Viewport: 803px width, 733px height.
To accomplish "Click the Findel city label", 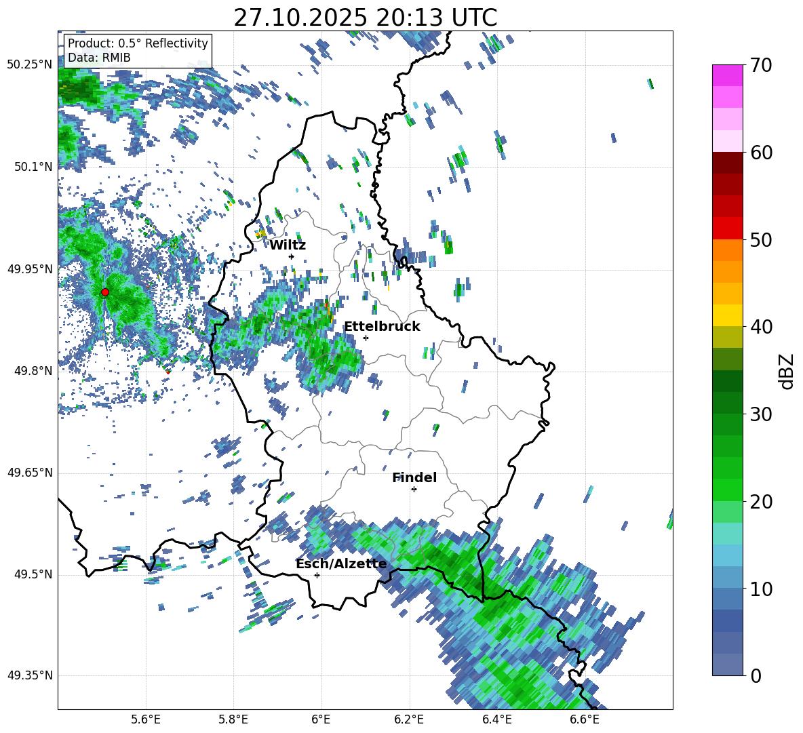I will coord(414,477).
